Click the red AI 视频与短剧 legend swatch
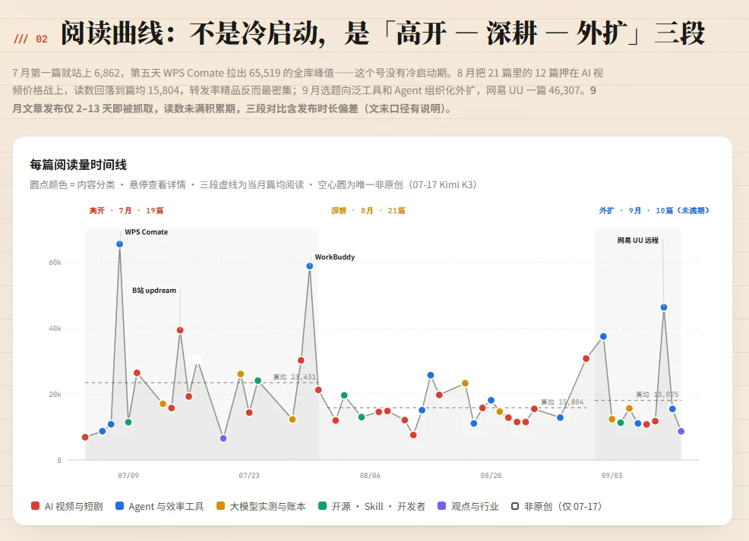749x541 pixels. click(x=35, y=505)
